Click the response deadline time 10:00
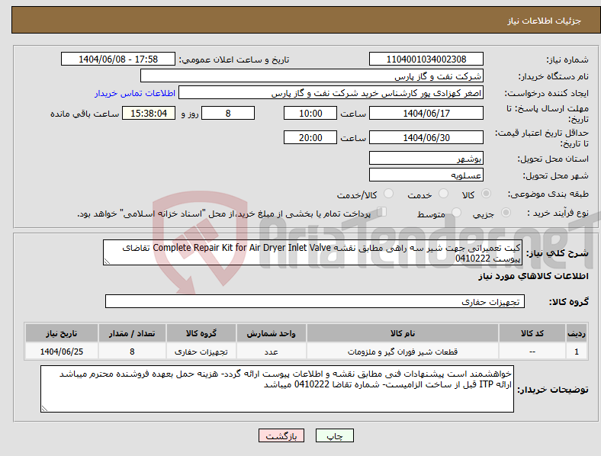The image size is (601, 456). click(x=310, y=114)
